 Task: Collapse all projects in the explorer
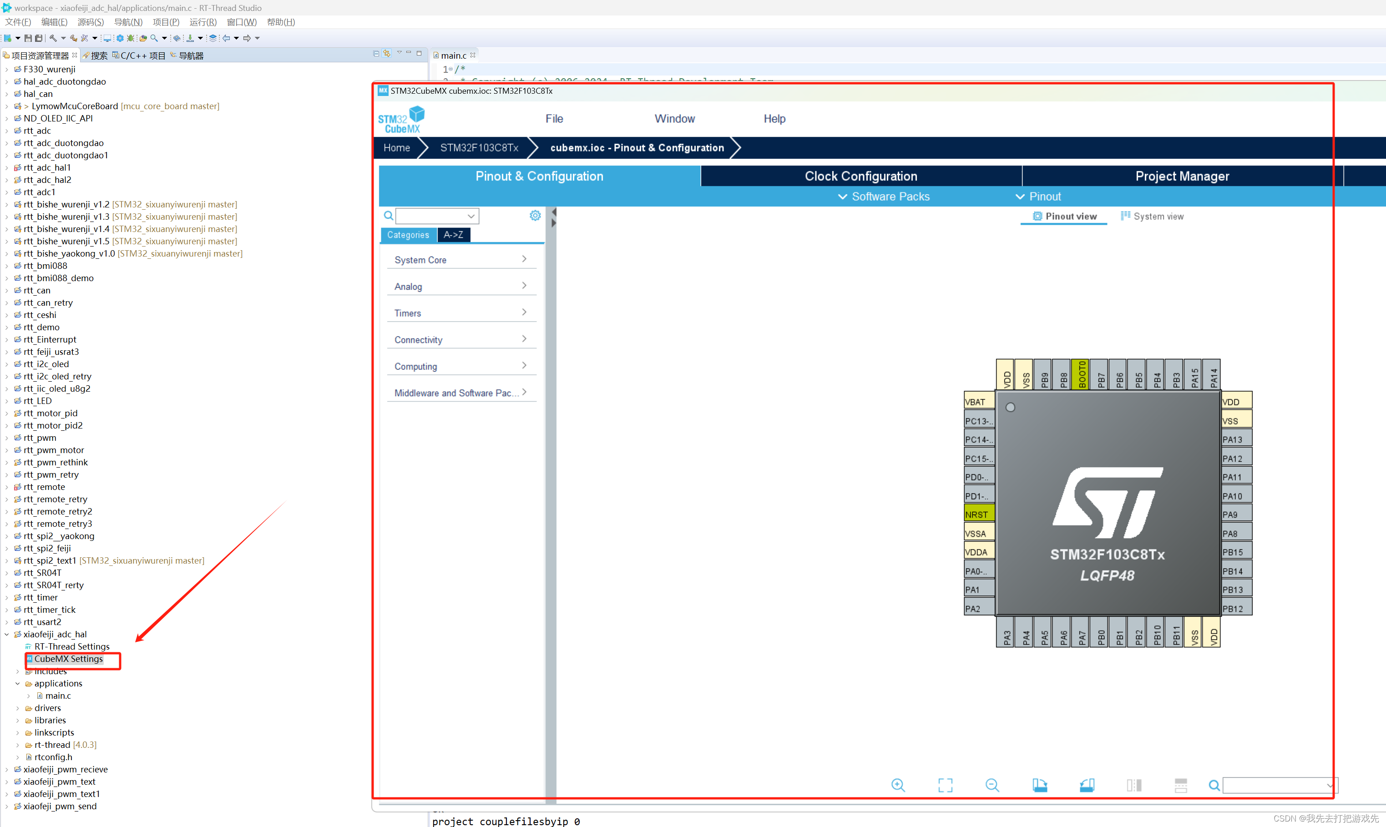(376, 54)
